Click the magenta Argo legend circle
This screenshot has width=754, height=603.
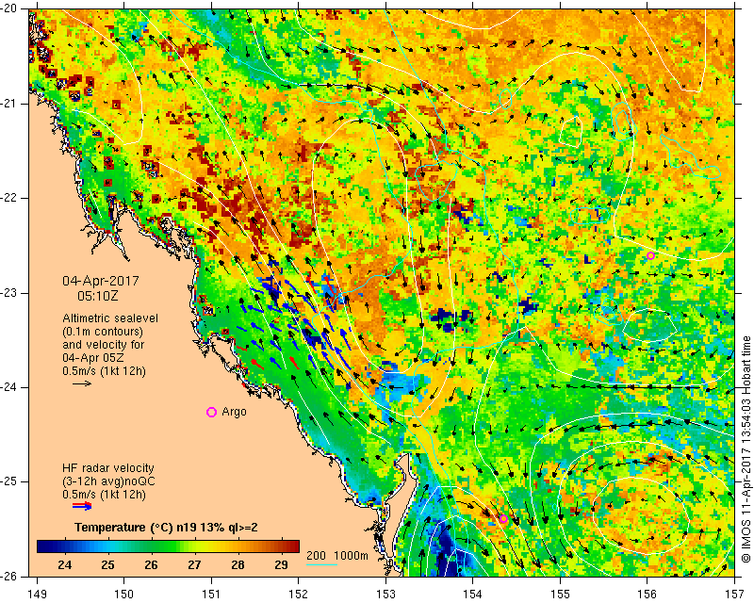pyautogui.click(x=211, y=412)
